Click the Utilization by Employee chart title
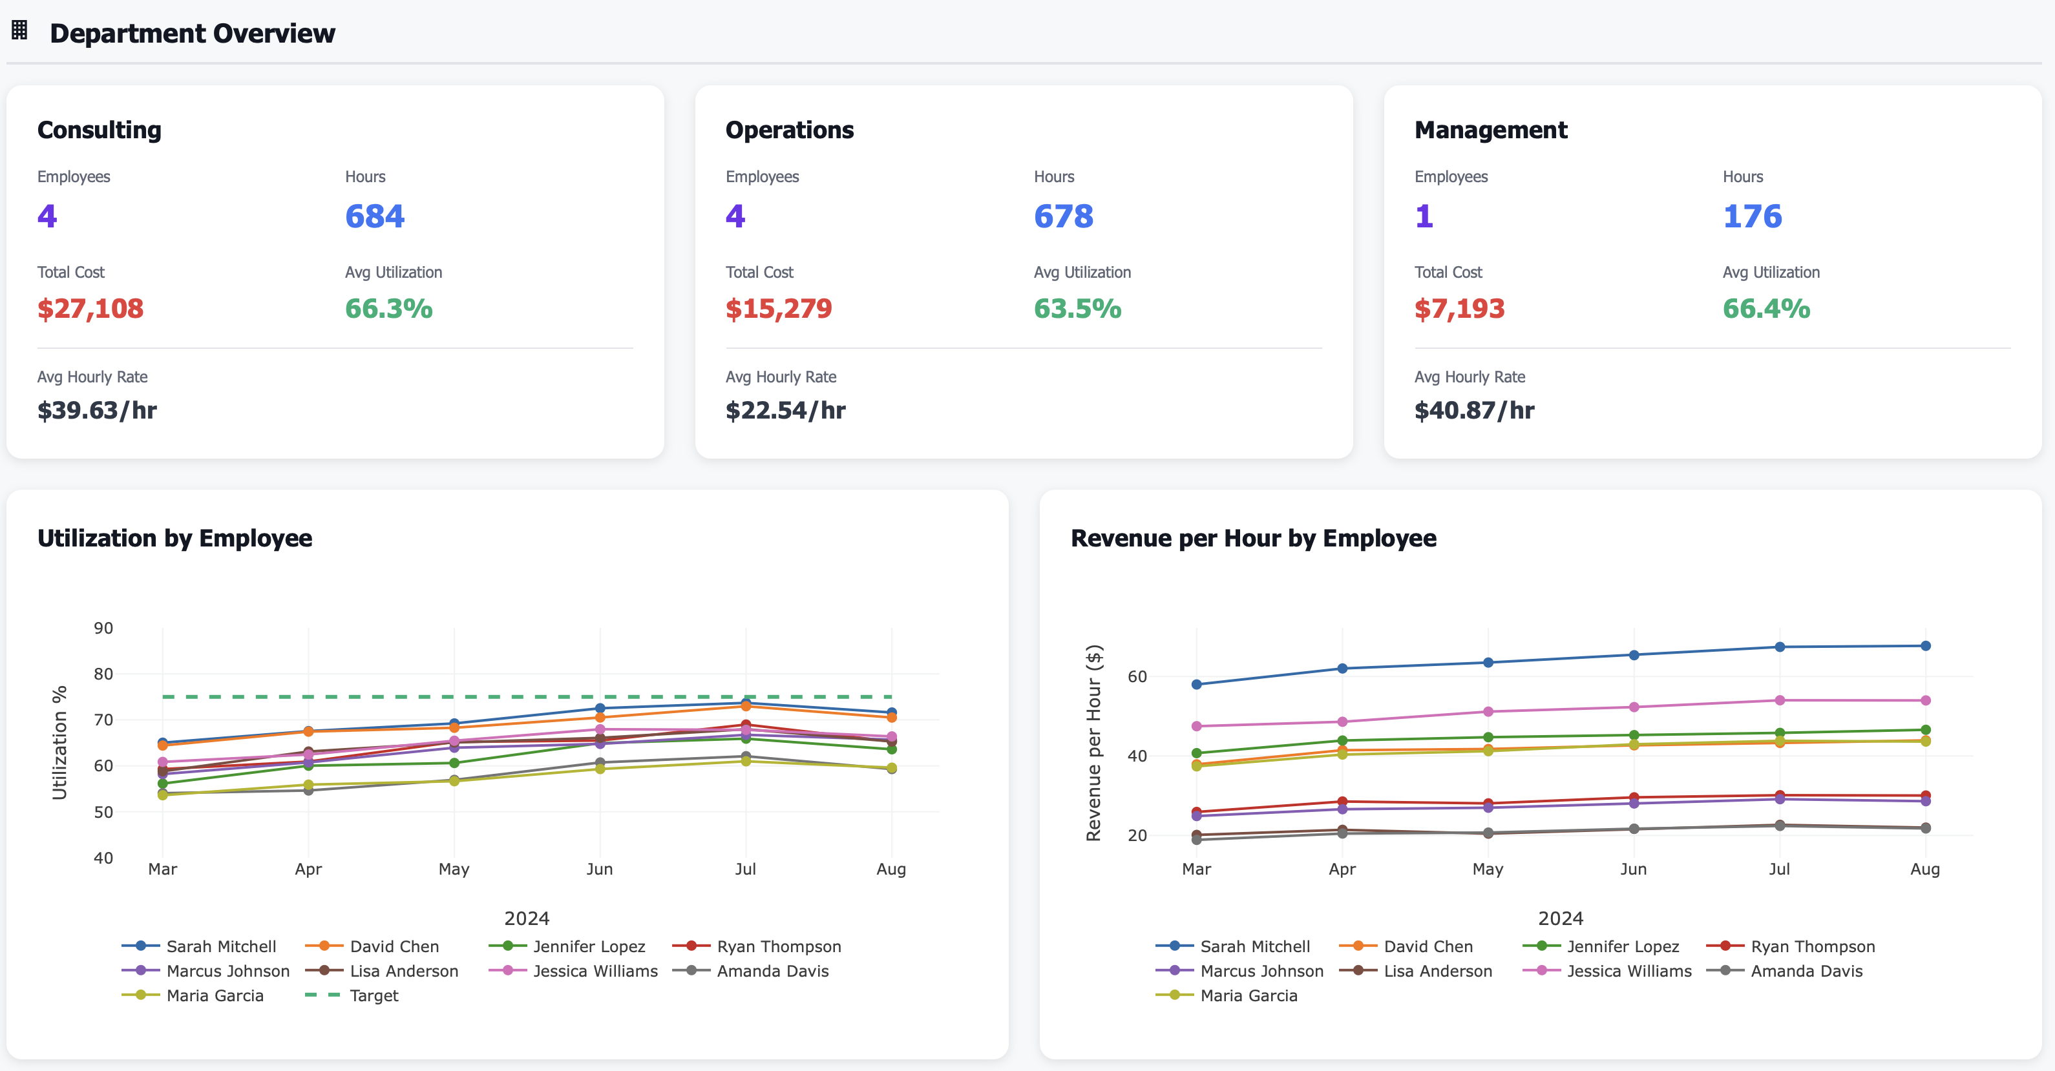The height and width of the screenshot is (1071, 2055). (x=174, y=538)
